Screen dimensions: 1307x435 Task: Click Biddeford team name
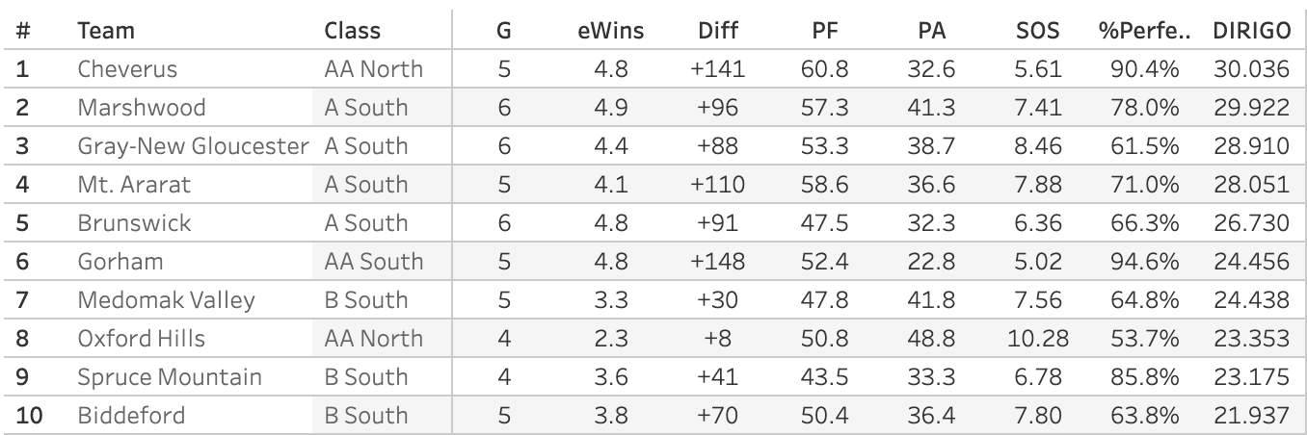point(131,416)
